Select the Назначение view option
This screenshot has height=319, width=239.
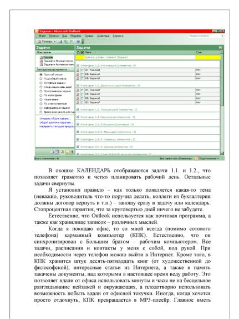[x=49, y=99]
